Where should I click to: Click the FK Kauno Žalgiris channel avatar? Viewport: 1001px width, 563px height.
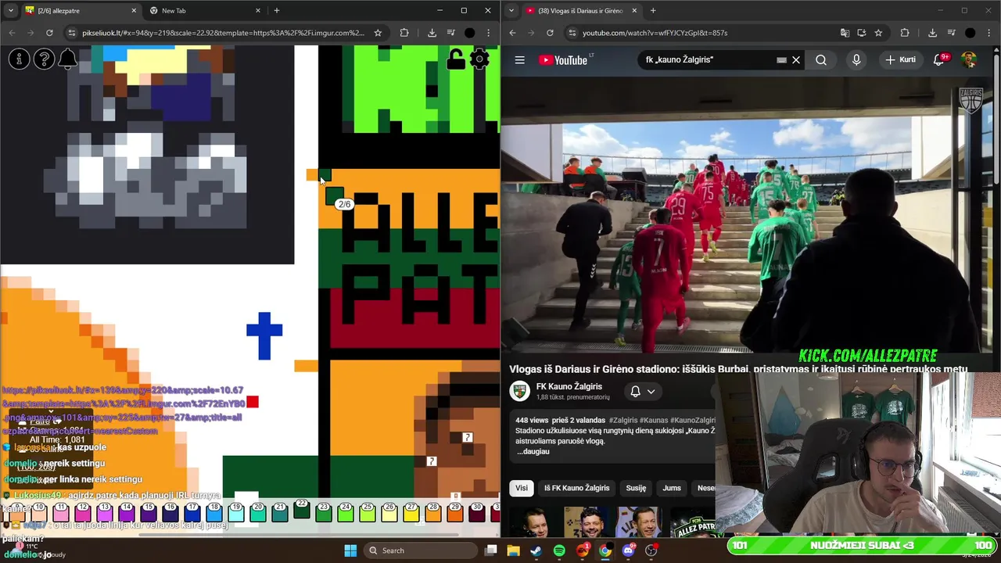click(520, 391)
